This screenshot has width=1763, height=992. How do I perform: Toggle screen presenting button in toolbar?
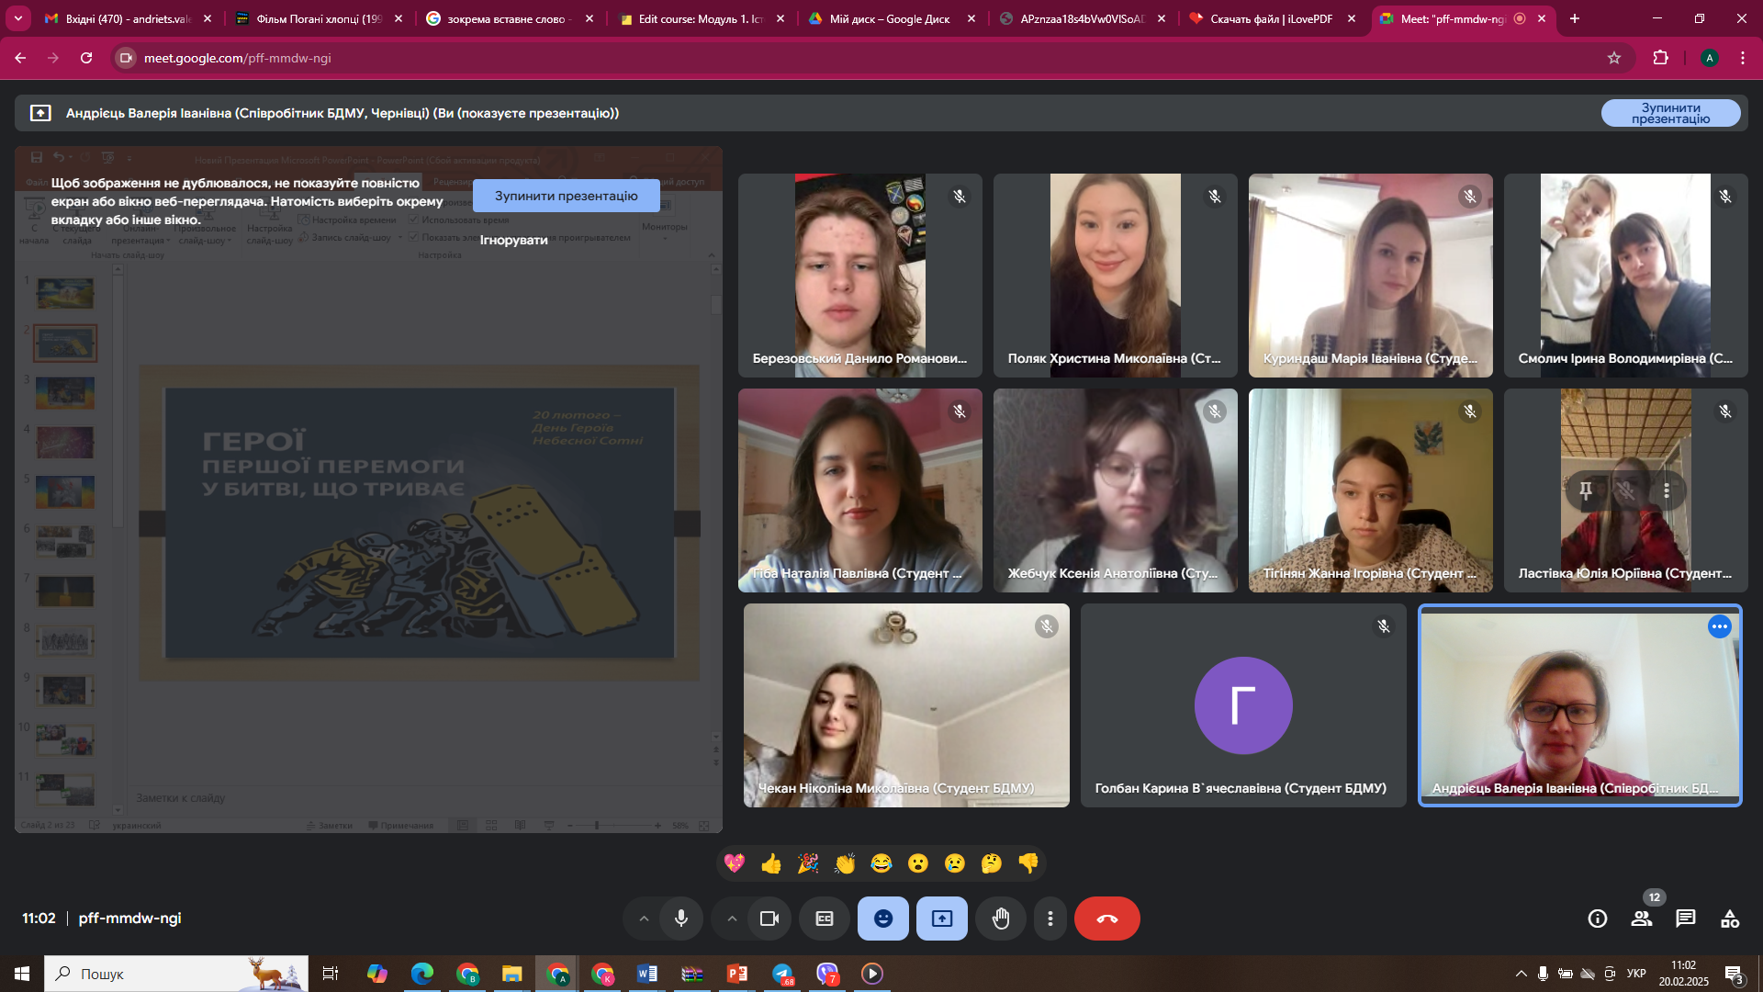pyautogui.click(x=942, y=919)
